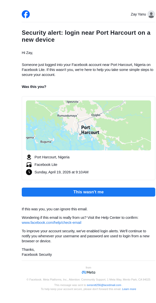Click the Security alert headline
Image resolution: width=156 pixels, height=303 pixels.
click(x=86, y=36)
